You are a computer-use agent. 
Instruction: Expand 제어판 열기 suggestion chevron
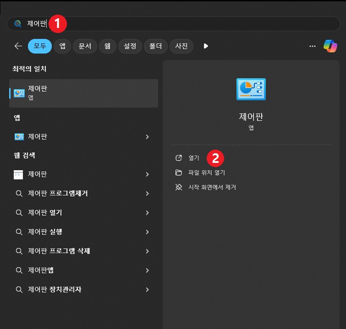(148, 213)
